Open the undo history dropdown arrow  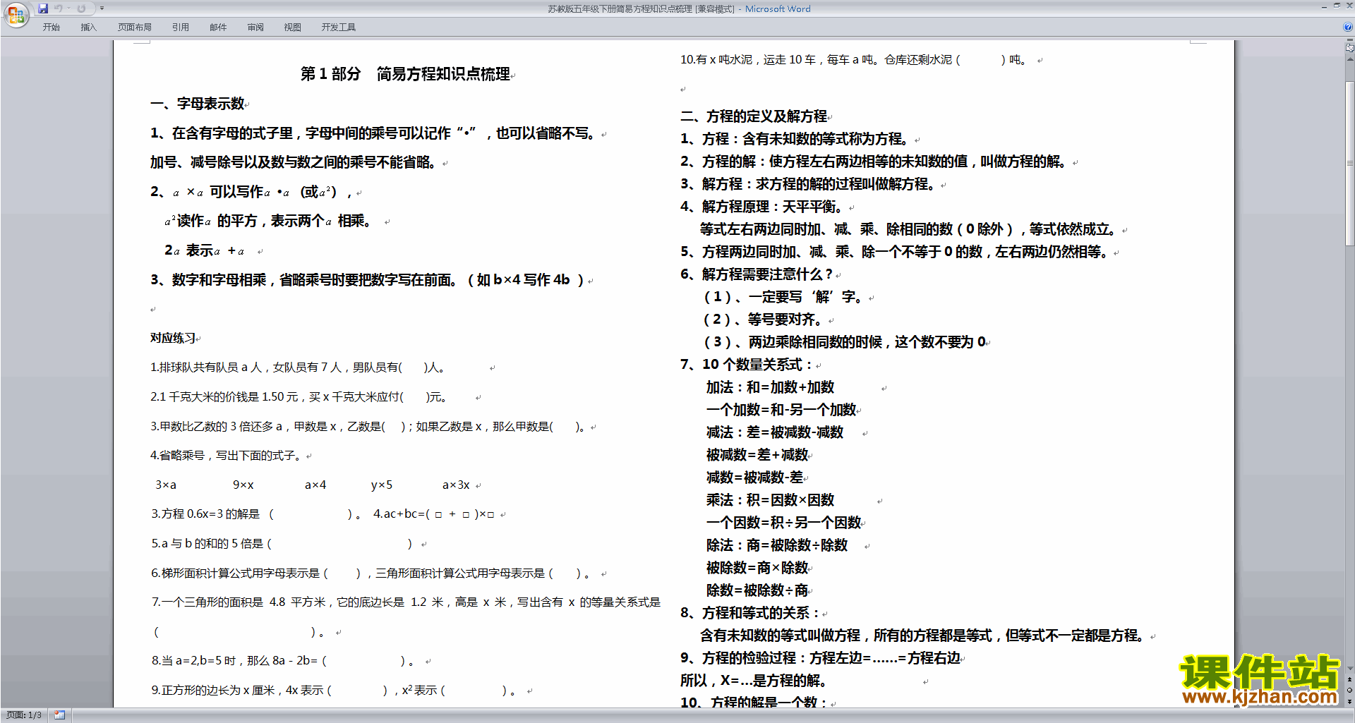tap(68, 8)
